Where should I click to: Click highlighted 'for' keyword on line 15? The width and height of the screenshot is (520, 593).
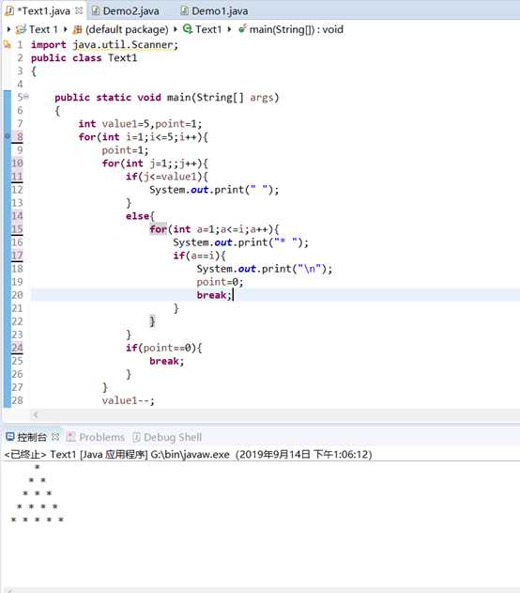[158, 229]
